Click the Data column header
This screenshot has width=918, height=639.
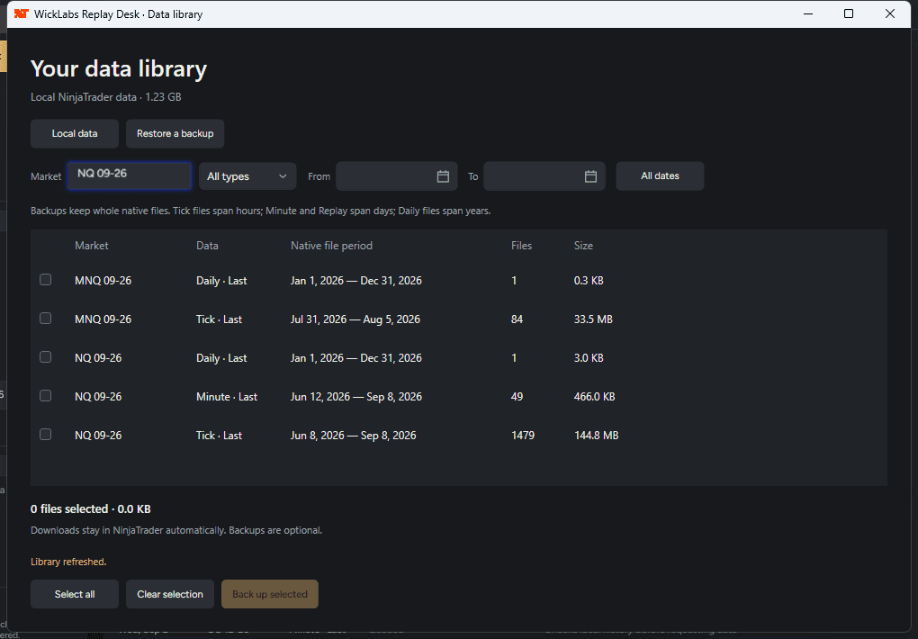[x=207, y=246]
